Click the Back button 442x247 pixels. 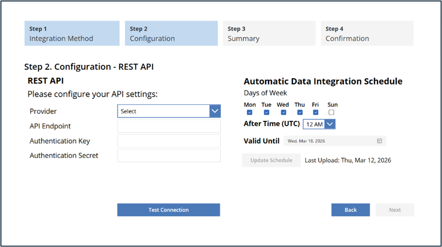point(351,210)
